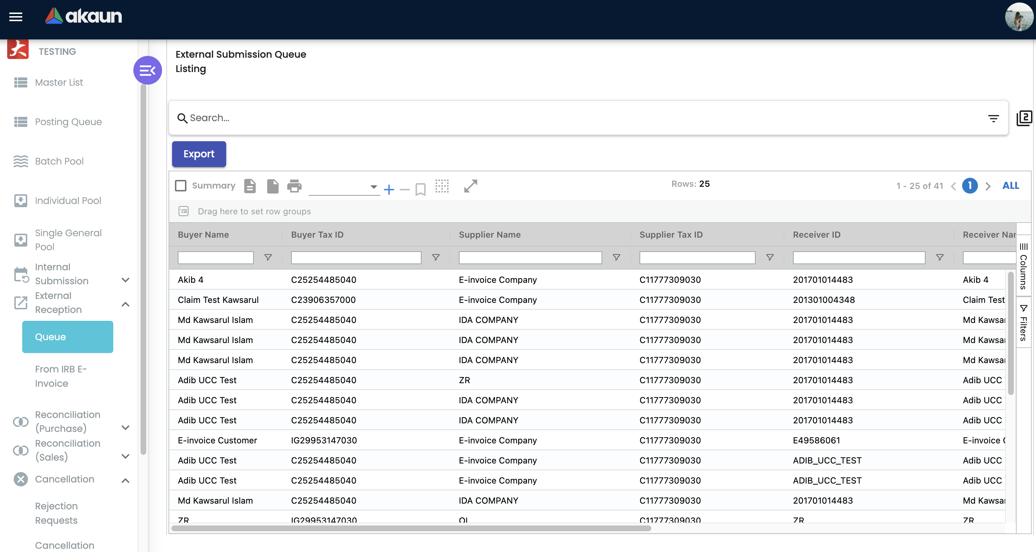This screenshot has height=552, width=1036.
Task: Open Supplier Name column filter funnel
Action: (x=616, y=257)
